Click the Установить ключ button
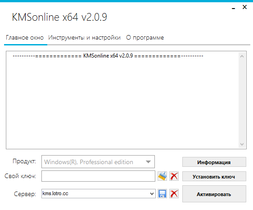 [214, 176]
